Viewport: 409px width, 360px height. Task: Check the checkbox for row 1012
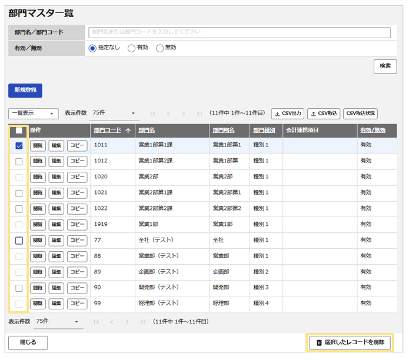(19, 162)
